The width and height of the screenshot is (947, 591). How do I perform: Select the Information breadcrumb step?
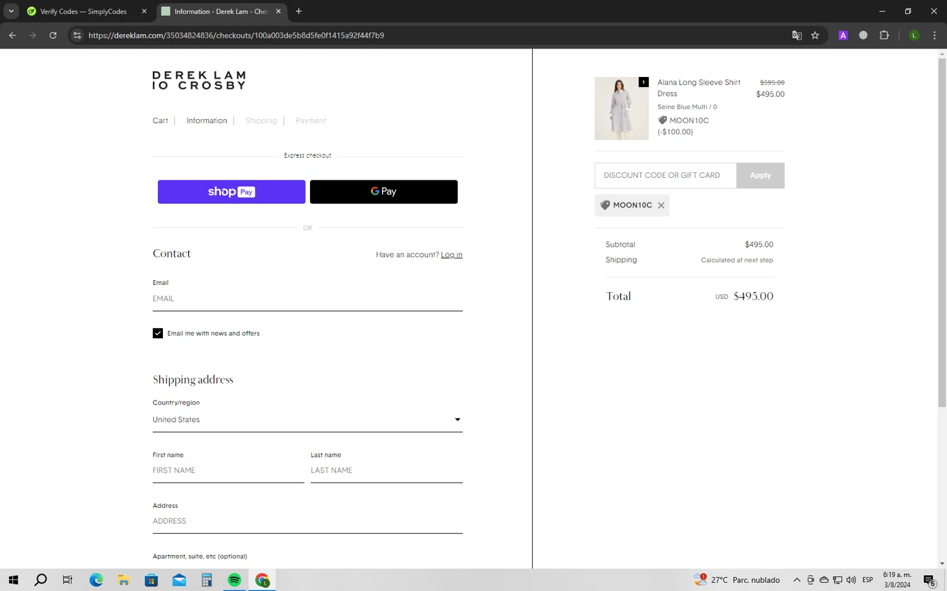206,120
